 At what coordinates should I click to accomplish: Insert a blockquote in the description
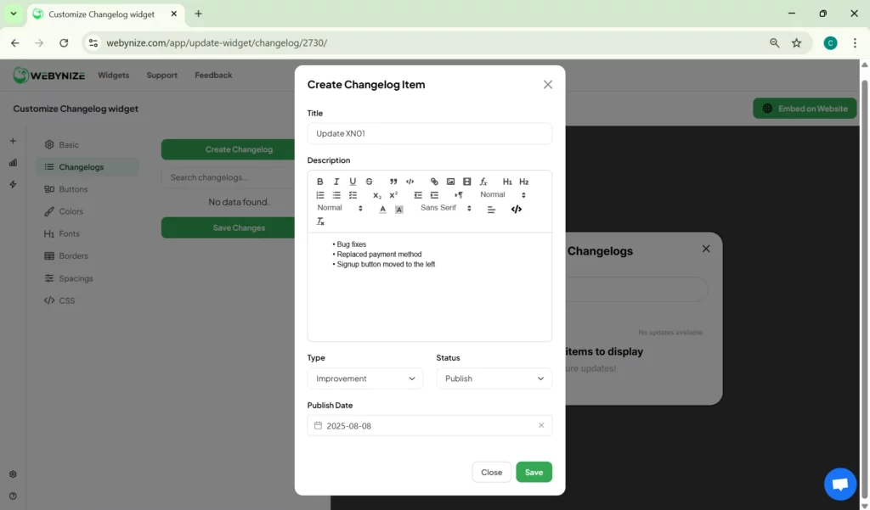point(393,182)
